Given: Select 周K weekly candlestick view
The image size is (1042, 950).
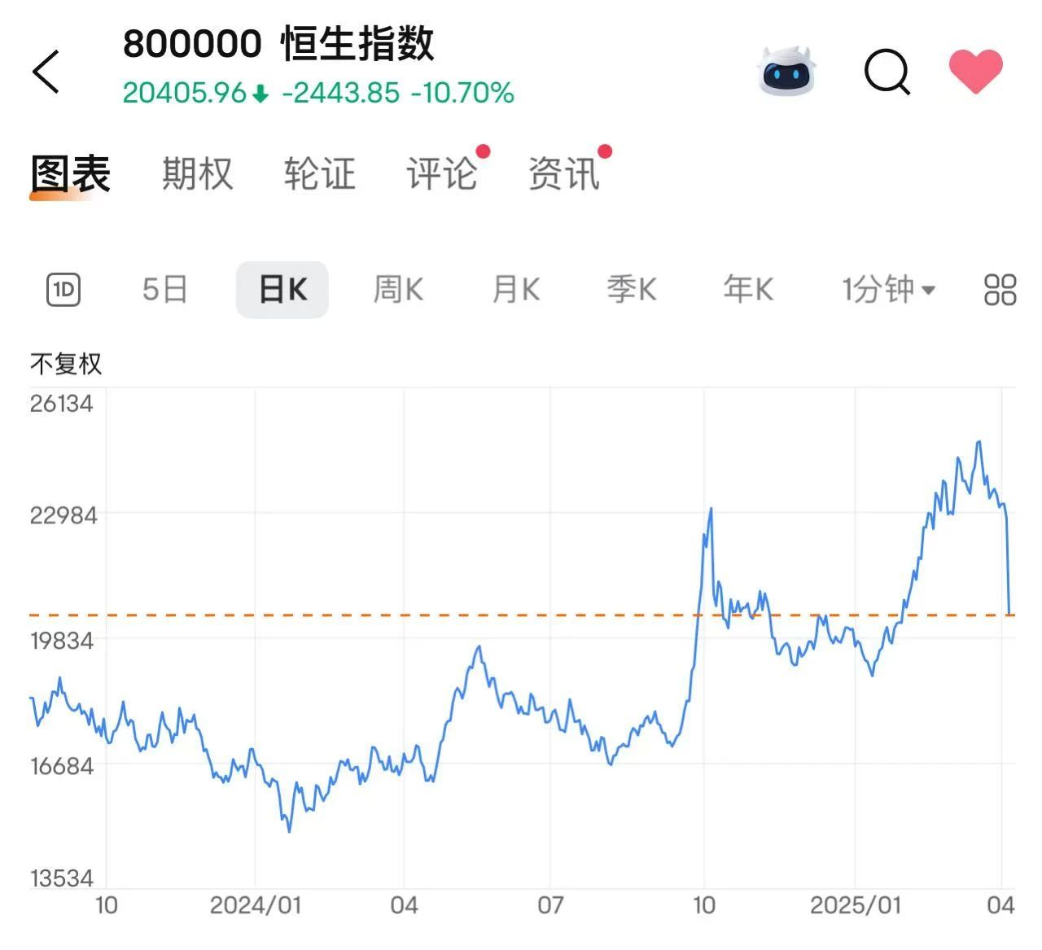Looking at the screenshot, I should click(x=397, y=290).
